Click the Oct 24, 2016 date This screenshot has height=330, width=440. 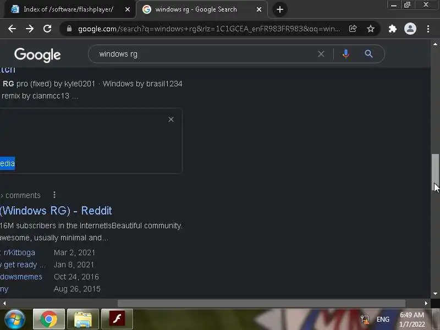[x=76, y=277]
